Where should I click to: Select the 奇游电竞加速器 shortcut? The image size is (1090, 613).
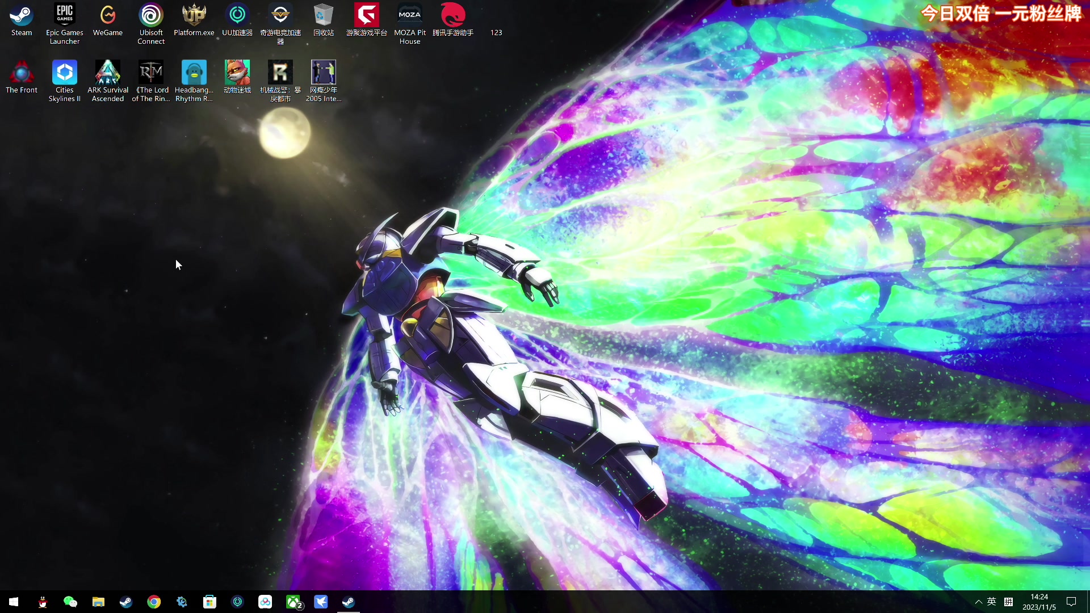coord(280,24)
